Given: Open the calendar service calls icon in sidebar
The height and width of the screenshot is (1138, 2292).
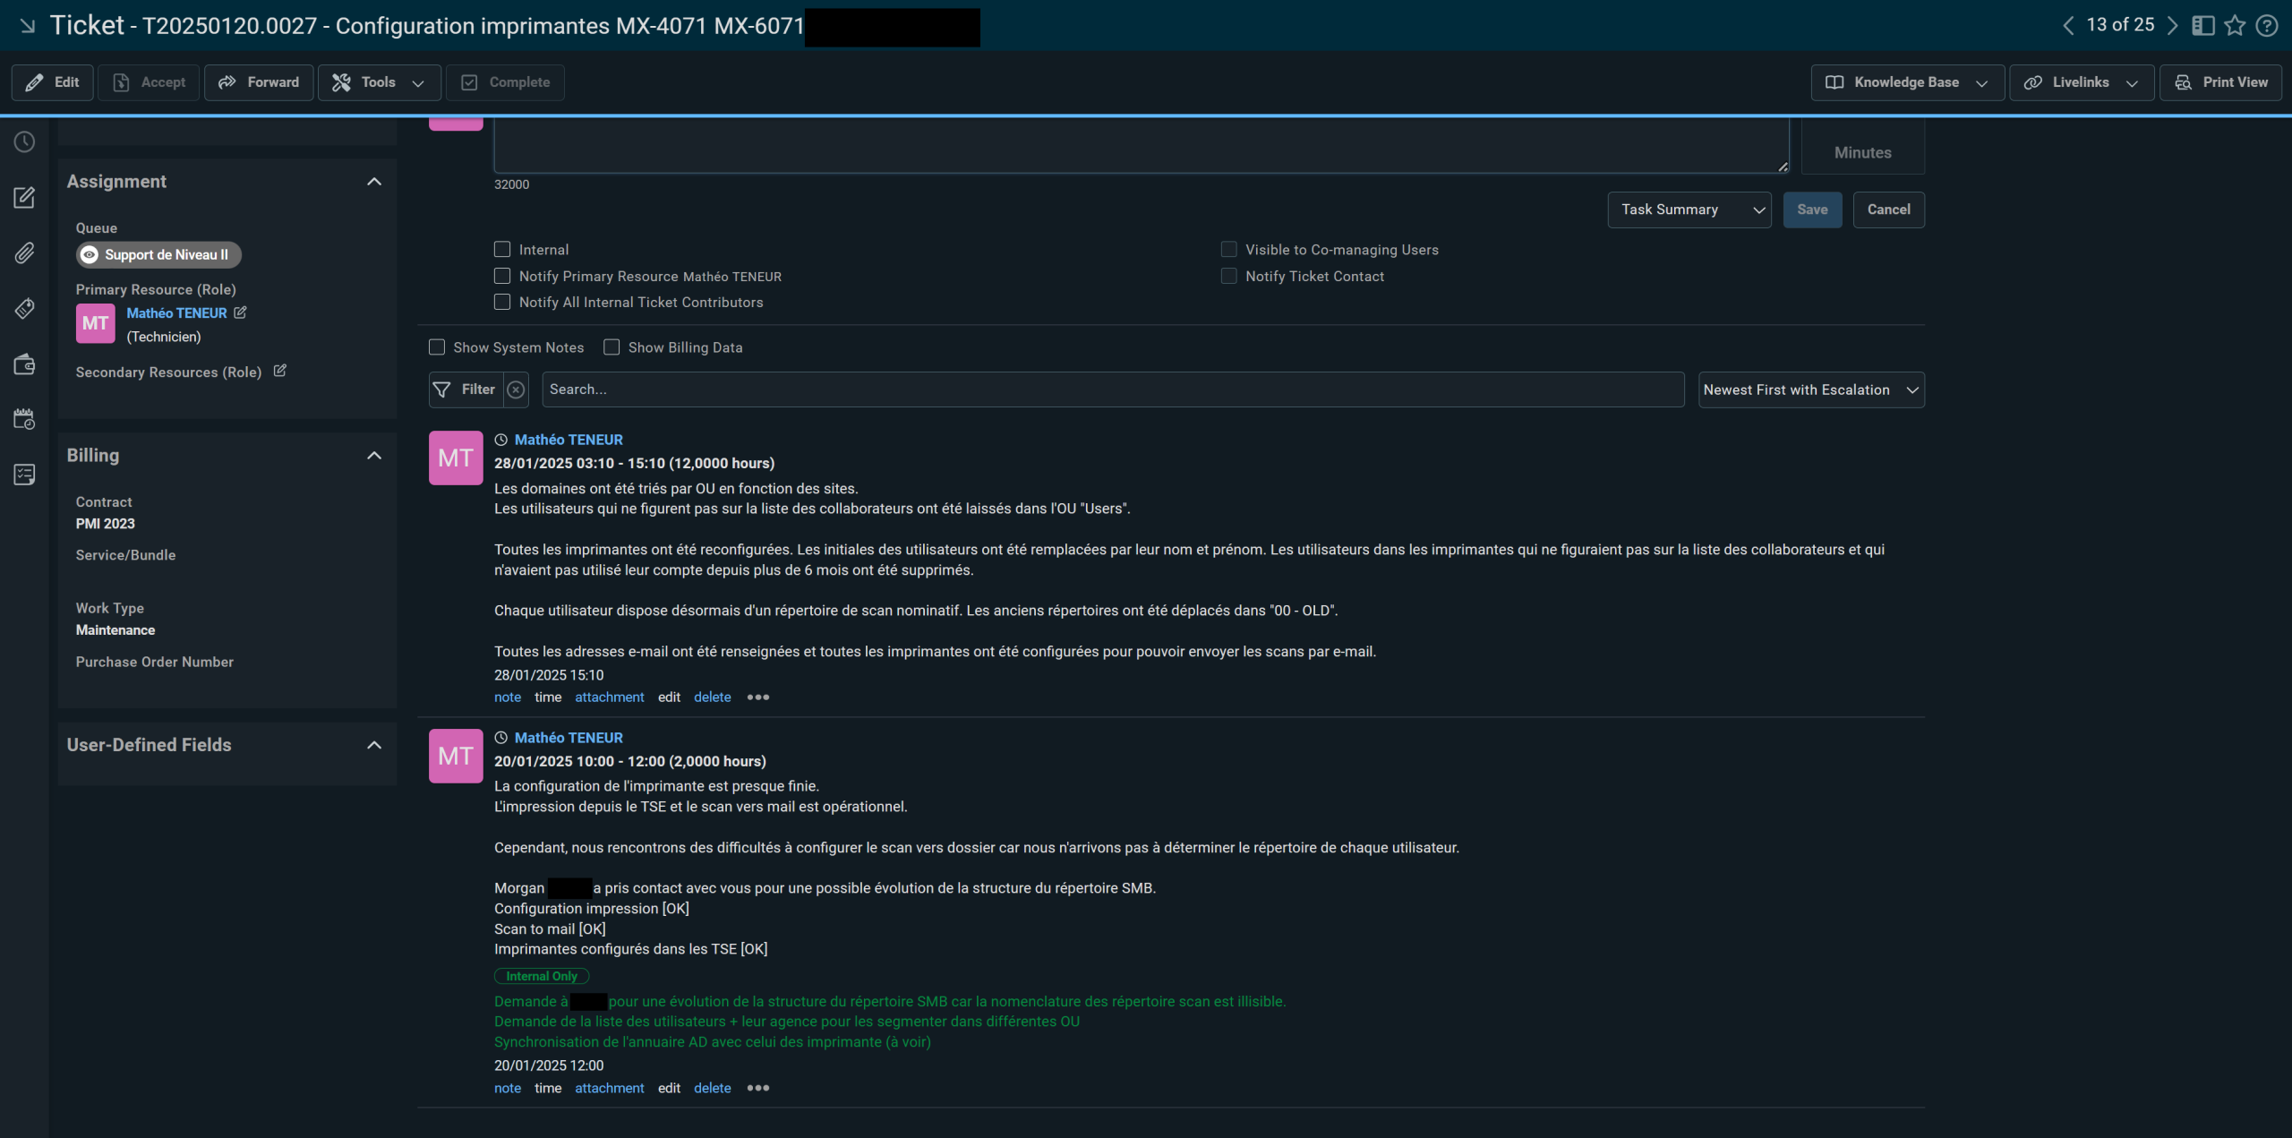Looking at the screenshot, I should tap(24, 419).
